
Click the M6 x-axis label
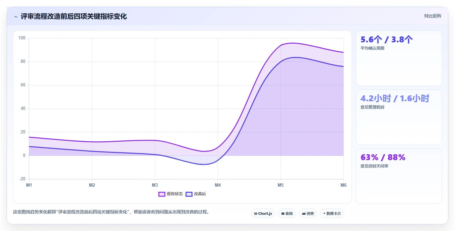344,185
